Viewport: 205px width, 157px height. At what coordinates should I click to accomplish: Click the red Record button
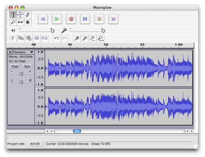click(71, 19)
